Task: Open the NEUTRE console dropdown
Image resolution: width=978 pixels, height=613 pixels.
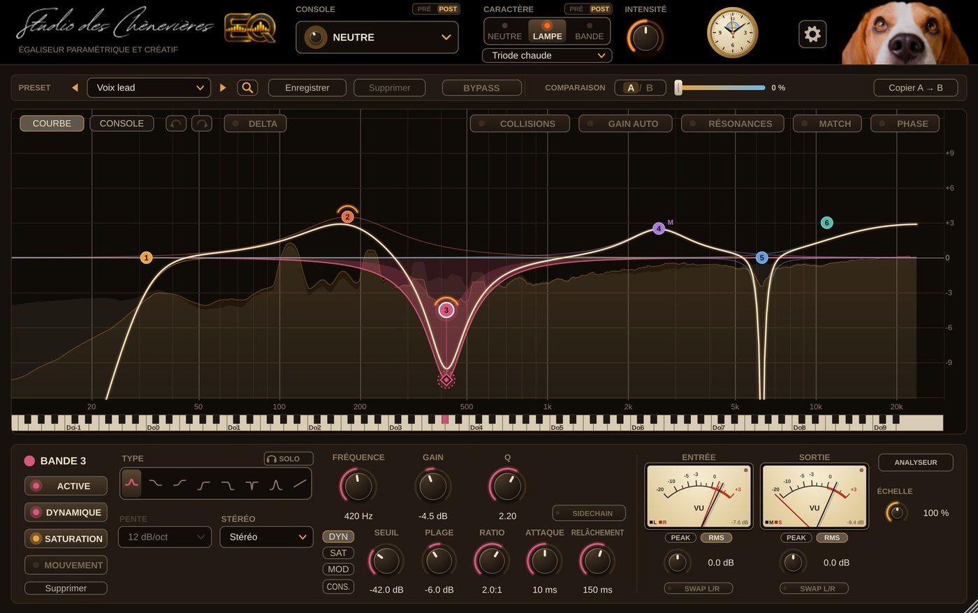Action: click(x=377, y=37)
